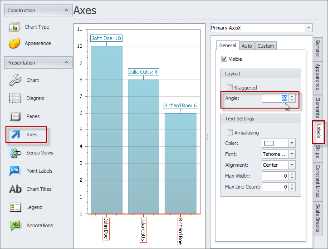Click the Max Width input field

(275, 176)
